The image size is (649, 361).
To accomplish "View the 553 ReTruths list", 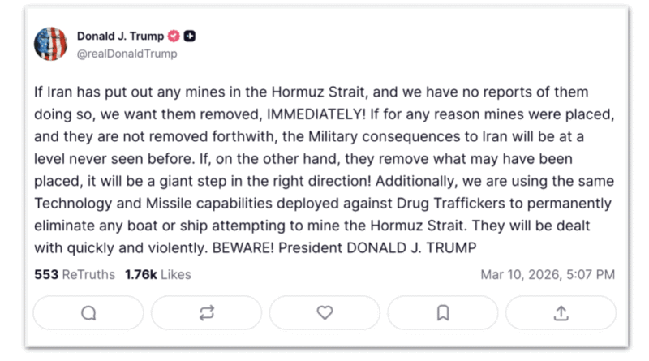I will (x=75, y=274).
